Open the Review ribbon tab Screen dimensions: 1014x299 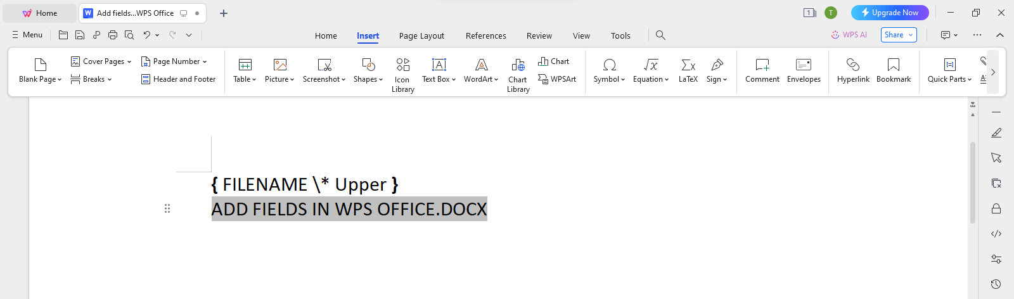click(539, 35)
